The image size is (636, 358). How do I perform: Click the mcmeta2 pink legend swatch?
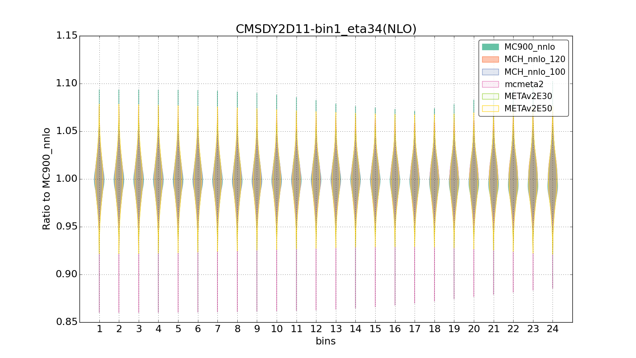click(490, 84)
